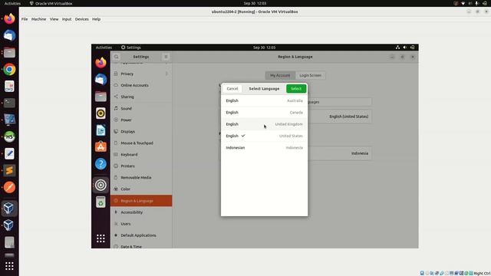Switch to the Login Screen tab
Image resolution: width=491 pixels, height=276 pixels.
[310, 75]
